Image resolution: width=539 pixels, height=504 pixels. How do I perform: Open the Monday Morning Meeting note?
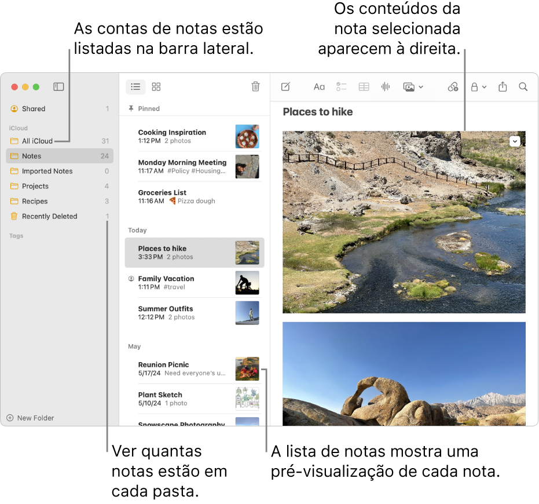coord(194,166)
